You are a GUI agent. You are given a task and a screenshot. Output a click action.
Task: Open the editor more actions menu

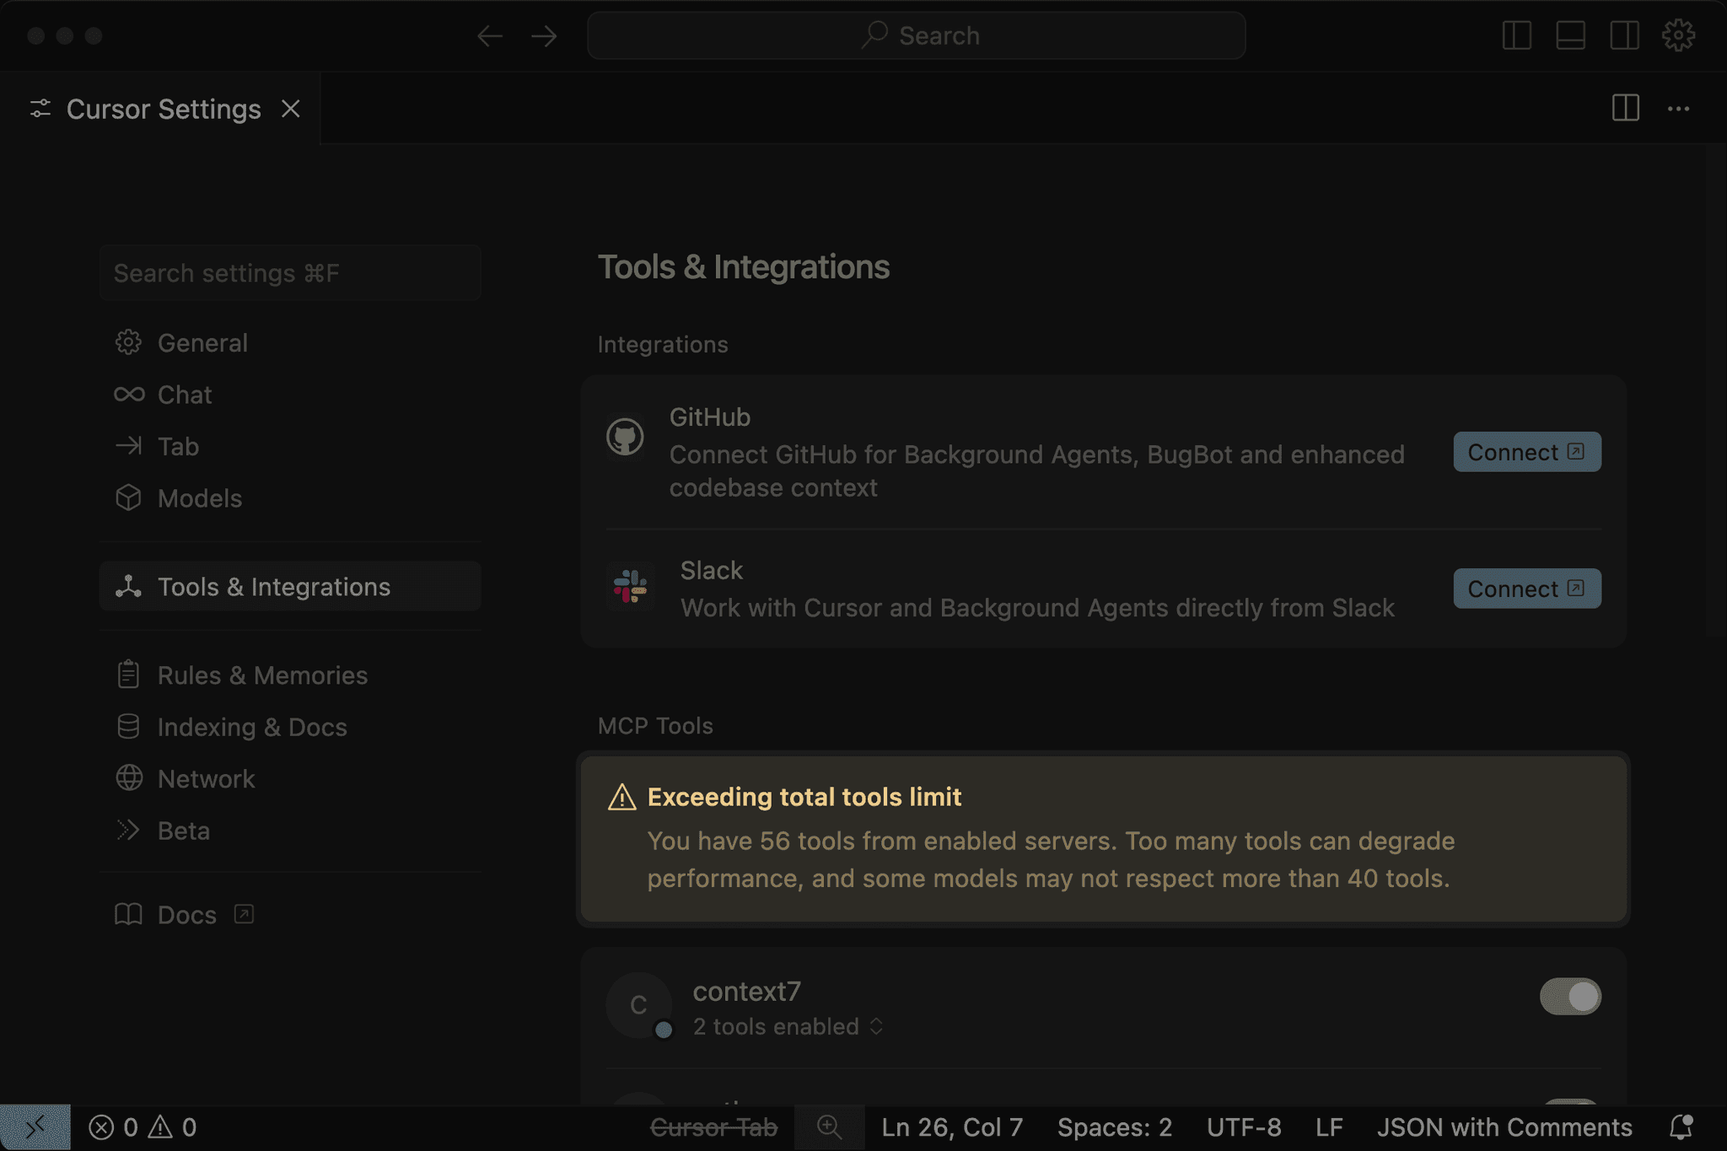click(1678, 109)
